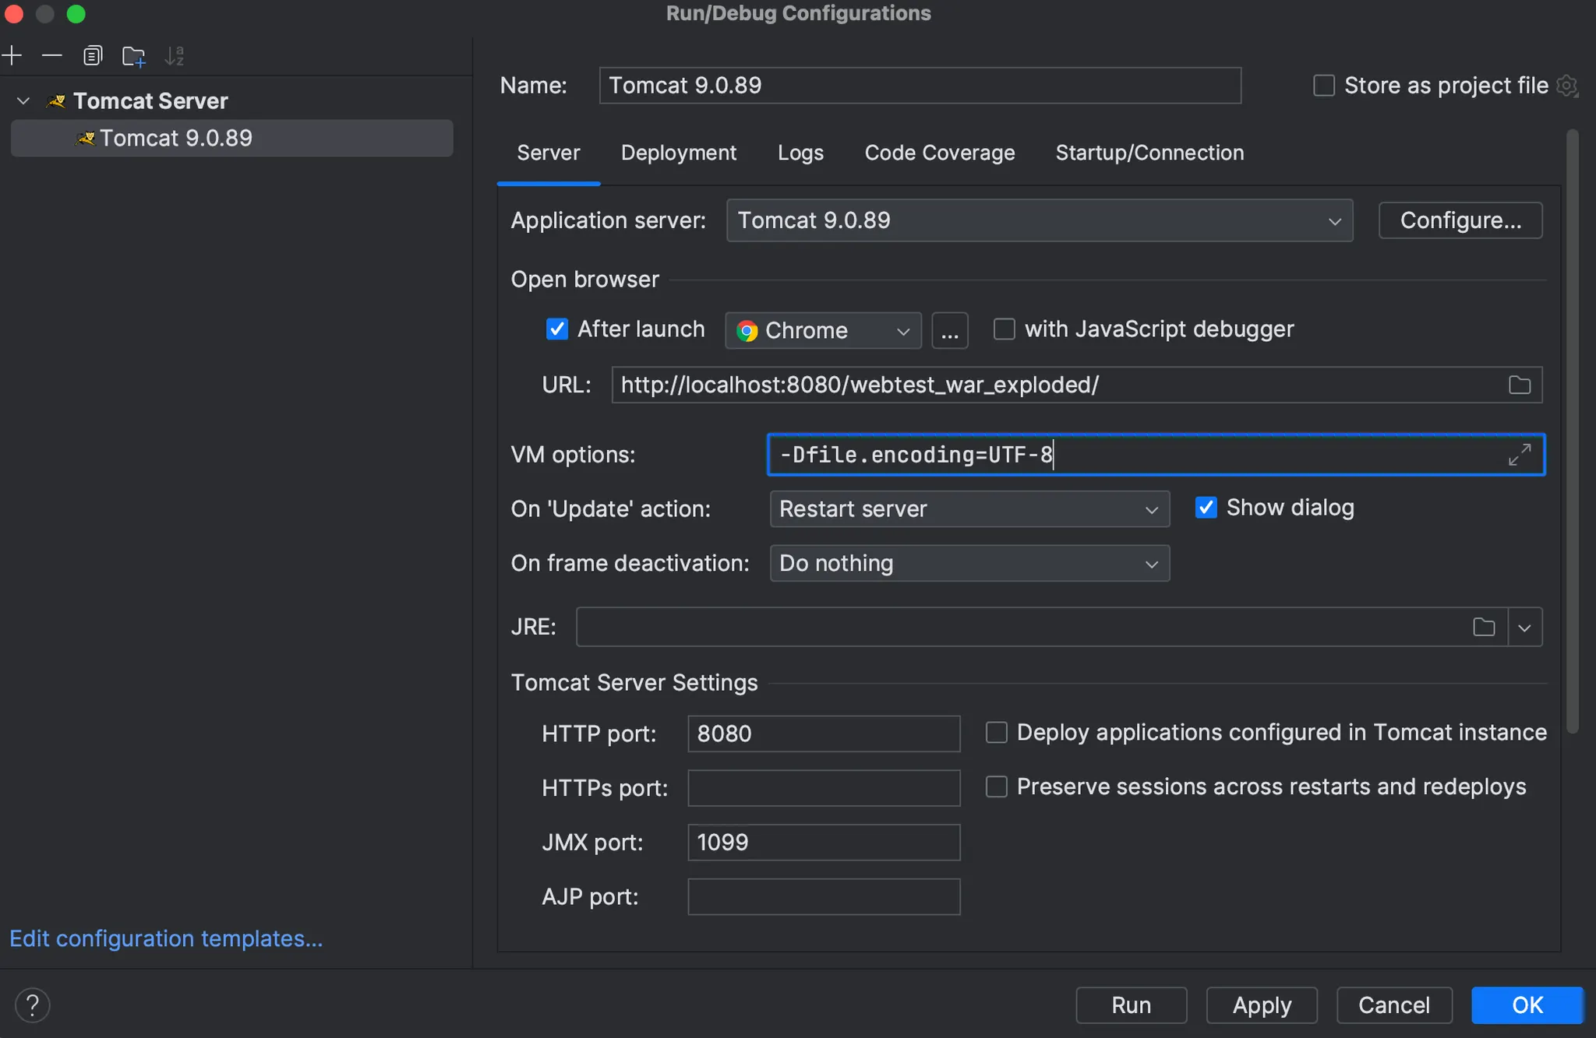Click the JRE folder browse icon
Image resolution: width=1596 pixels, height=1038 pixels.
[x=1484, y=627]
